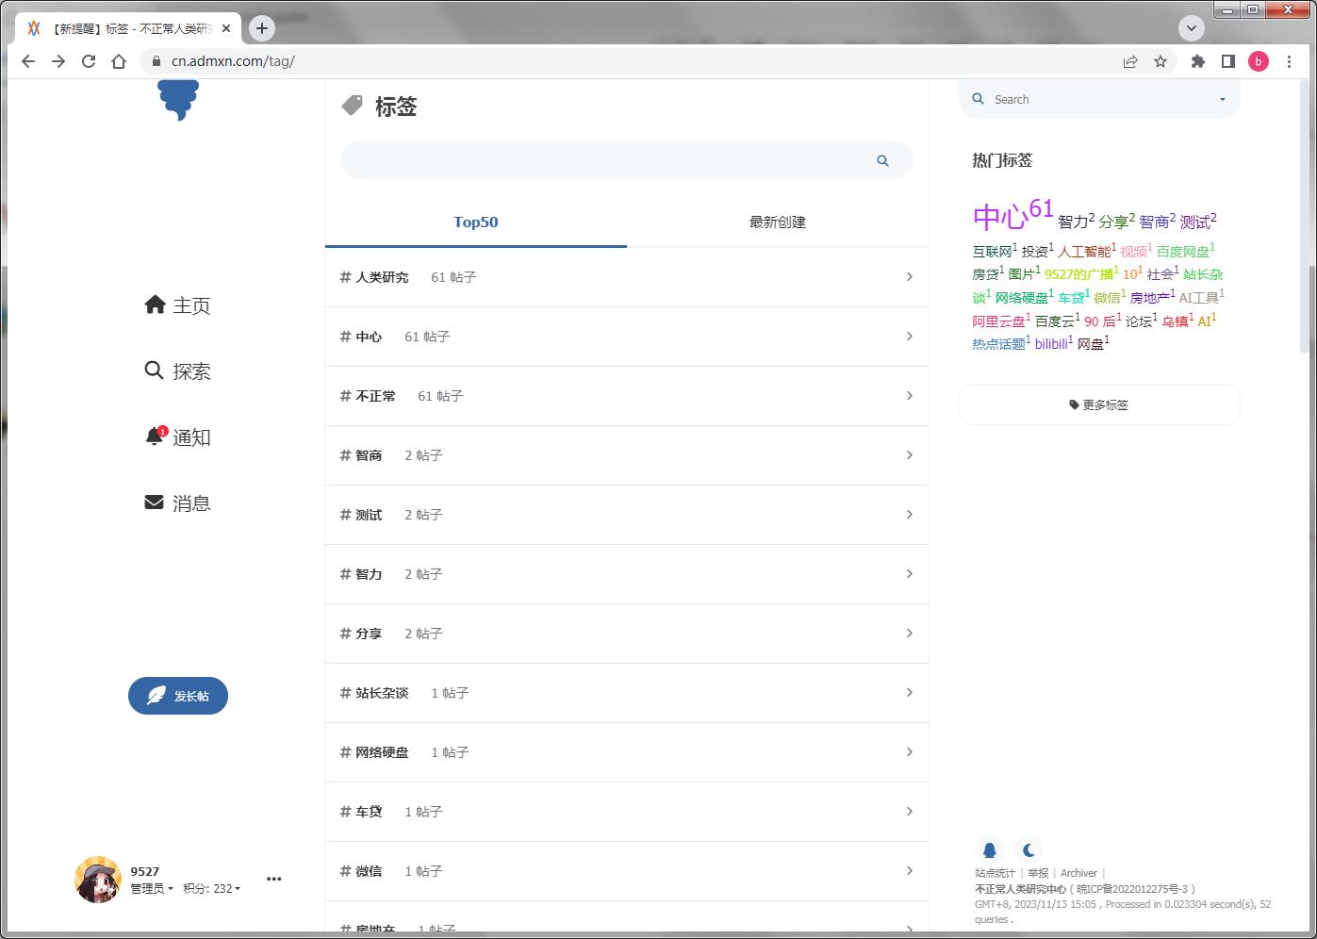
Task: Reload the page
Action: (x=89, y=61)
